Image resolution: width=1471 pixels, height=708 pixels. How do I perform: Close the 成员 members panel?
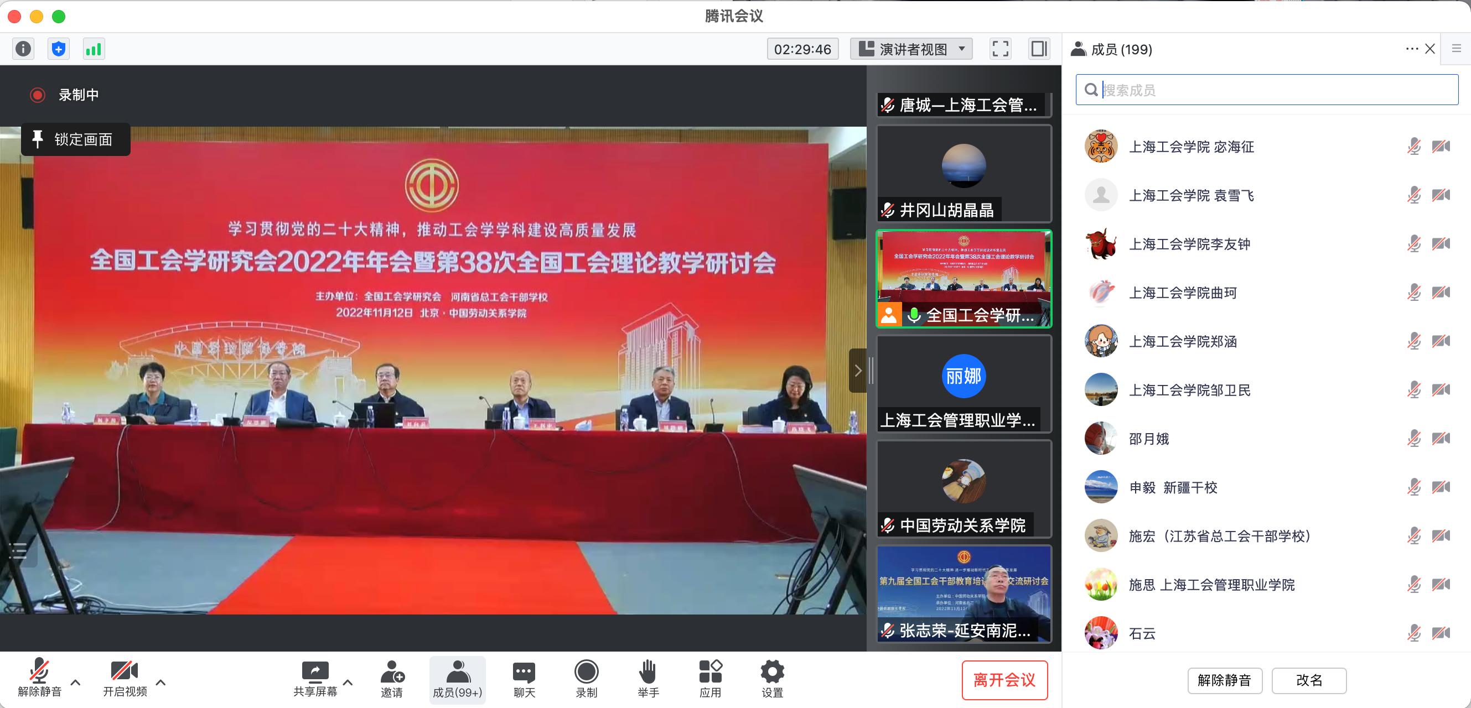click(x=1430, y=49)
